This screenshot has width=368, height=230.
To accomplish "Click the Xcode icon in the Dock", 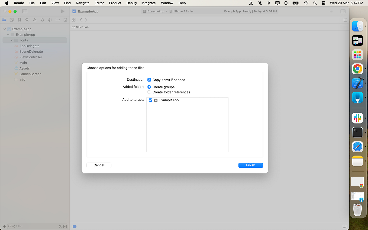I will click(357, 83).
